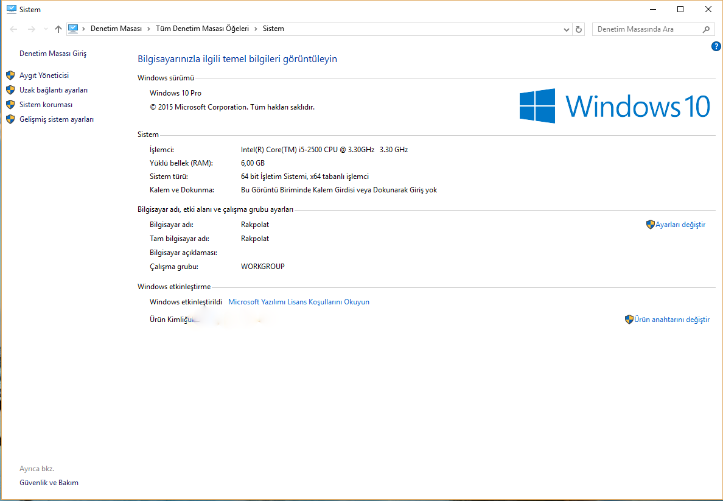Click the forward navigation arrow
Viewport: 723px width, 501px height.
point(32,29)
